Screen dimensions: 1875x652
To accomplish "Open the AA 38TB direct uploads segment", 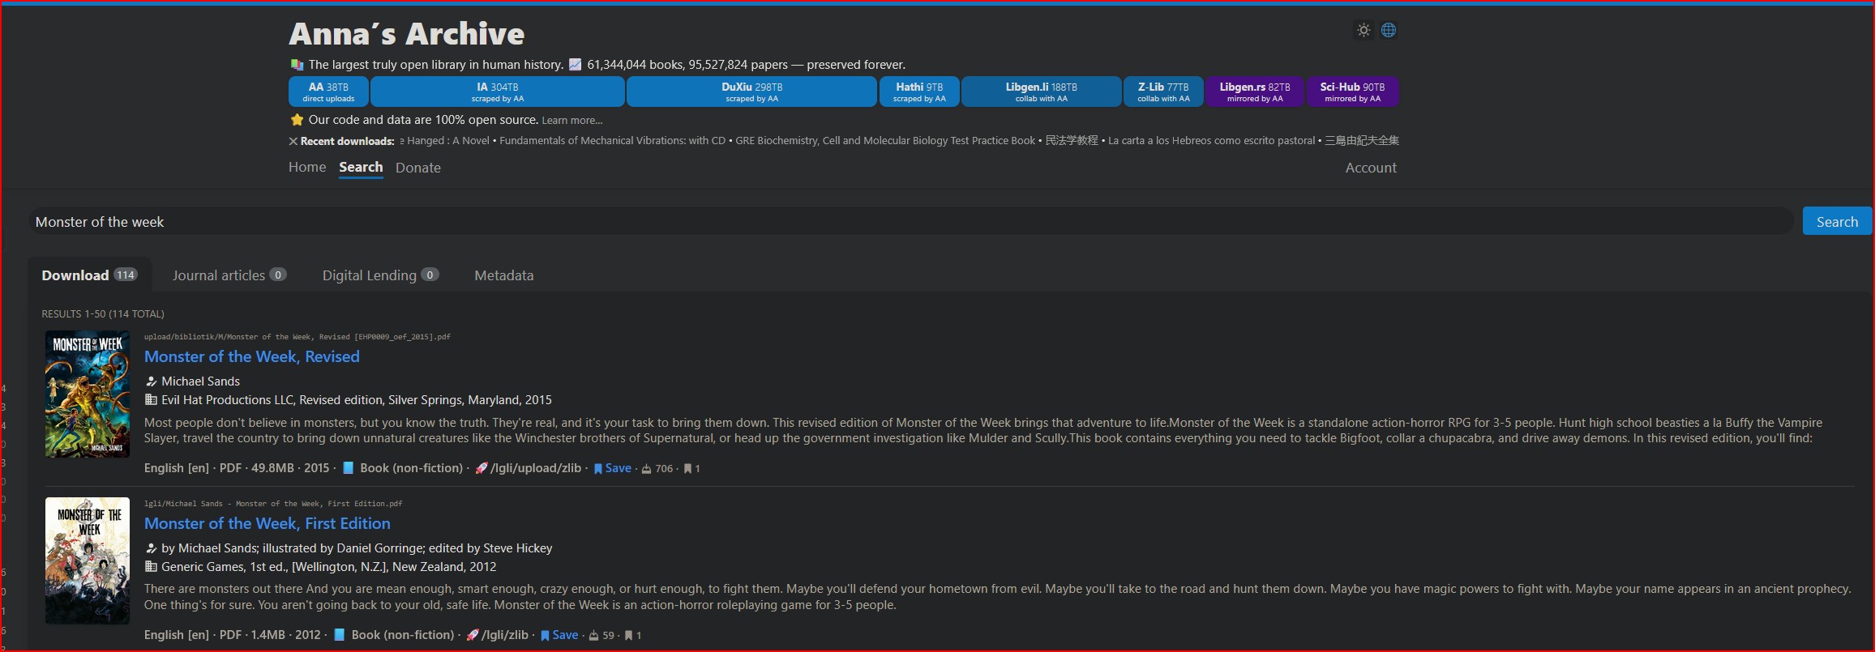I will 328,92.
